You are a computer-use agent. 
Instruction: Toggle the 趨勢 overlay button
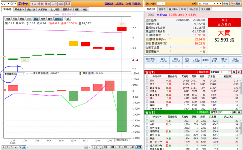50,19
